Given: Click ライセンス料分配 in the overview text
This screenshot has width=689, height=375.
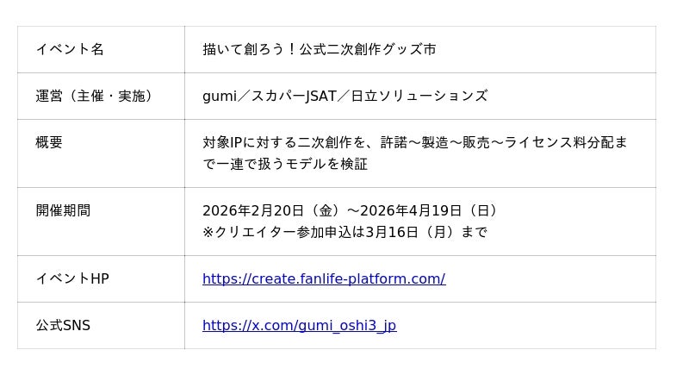Looking at the screenshot, I should click(560, 142).
